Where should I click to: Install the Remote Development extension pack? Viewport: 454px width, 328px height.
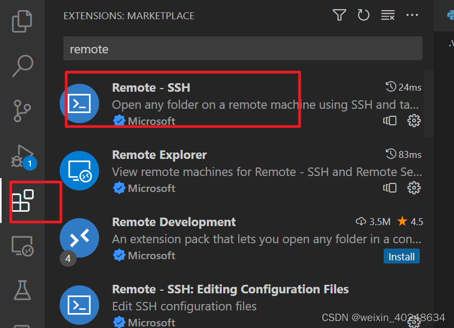click(402, 256)
